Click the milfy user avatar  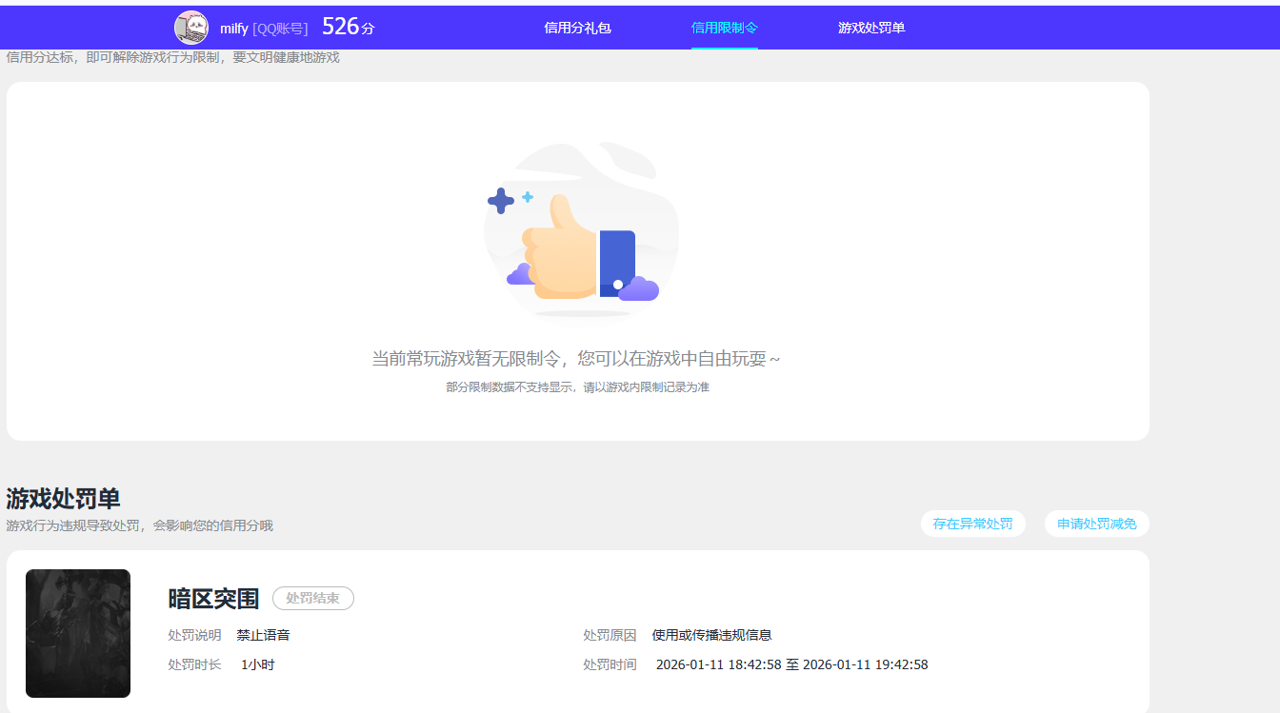(x=191, y=28)
